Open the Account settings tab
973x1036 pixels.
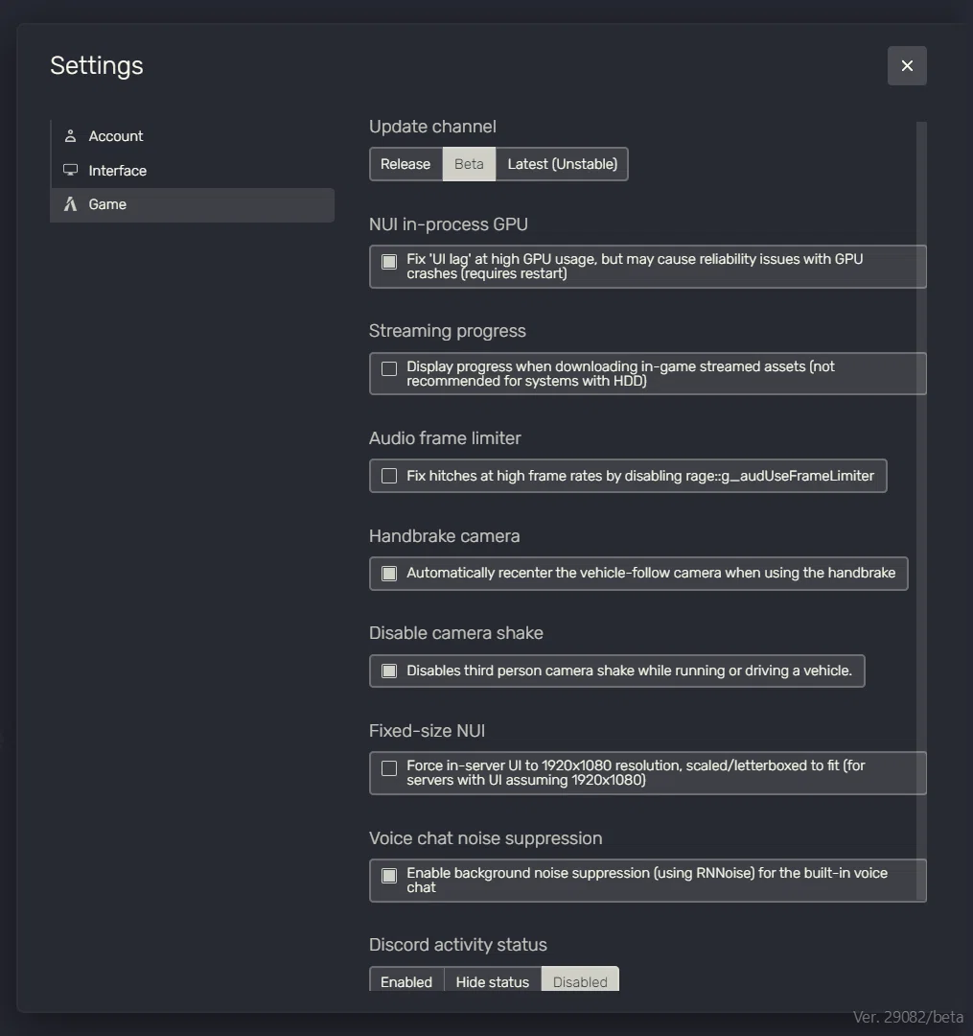[x=192, y=136]
